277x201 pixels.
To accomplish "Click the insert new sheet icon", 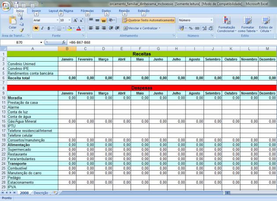I will (x=56, y=193).
